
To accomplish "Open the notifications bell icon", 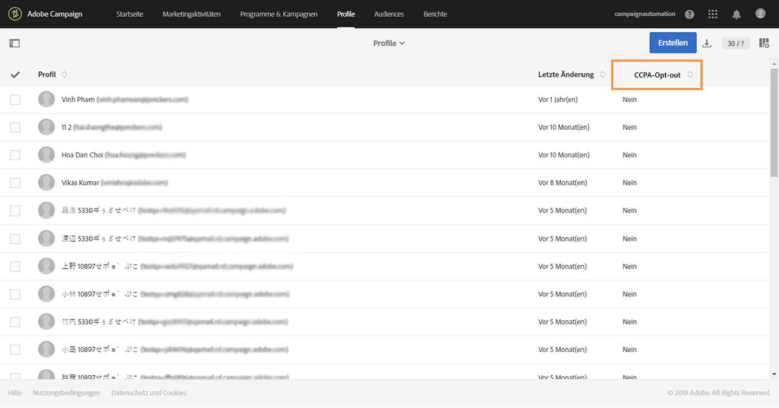I will 736,15.
